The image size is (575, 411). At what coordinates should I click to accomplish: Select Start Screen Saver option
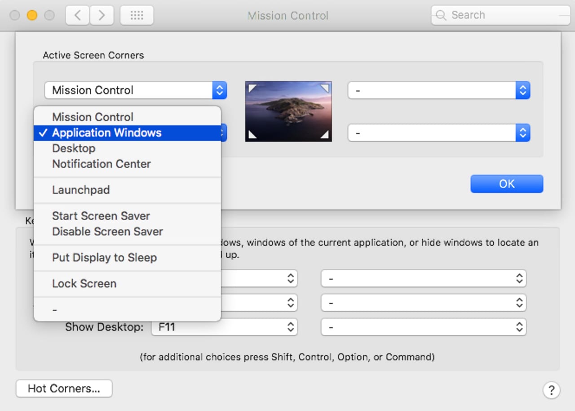pyautogui.click(x=101, y=216)
